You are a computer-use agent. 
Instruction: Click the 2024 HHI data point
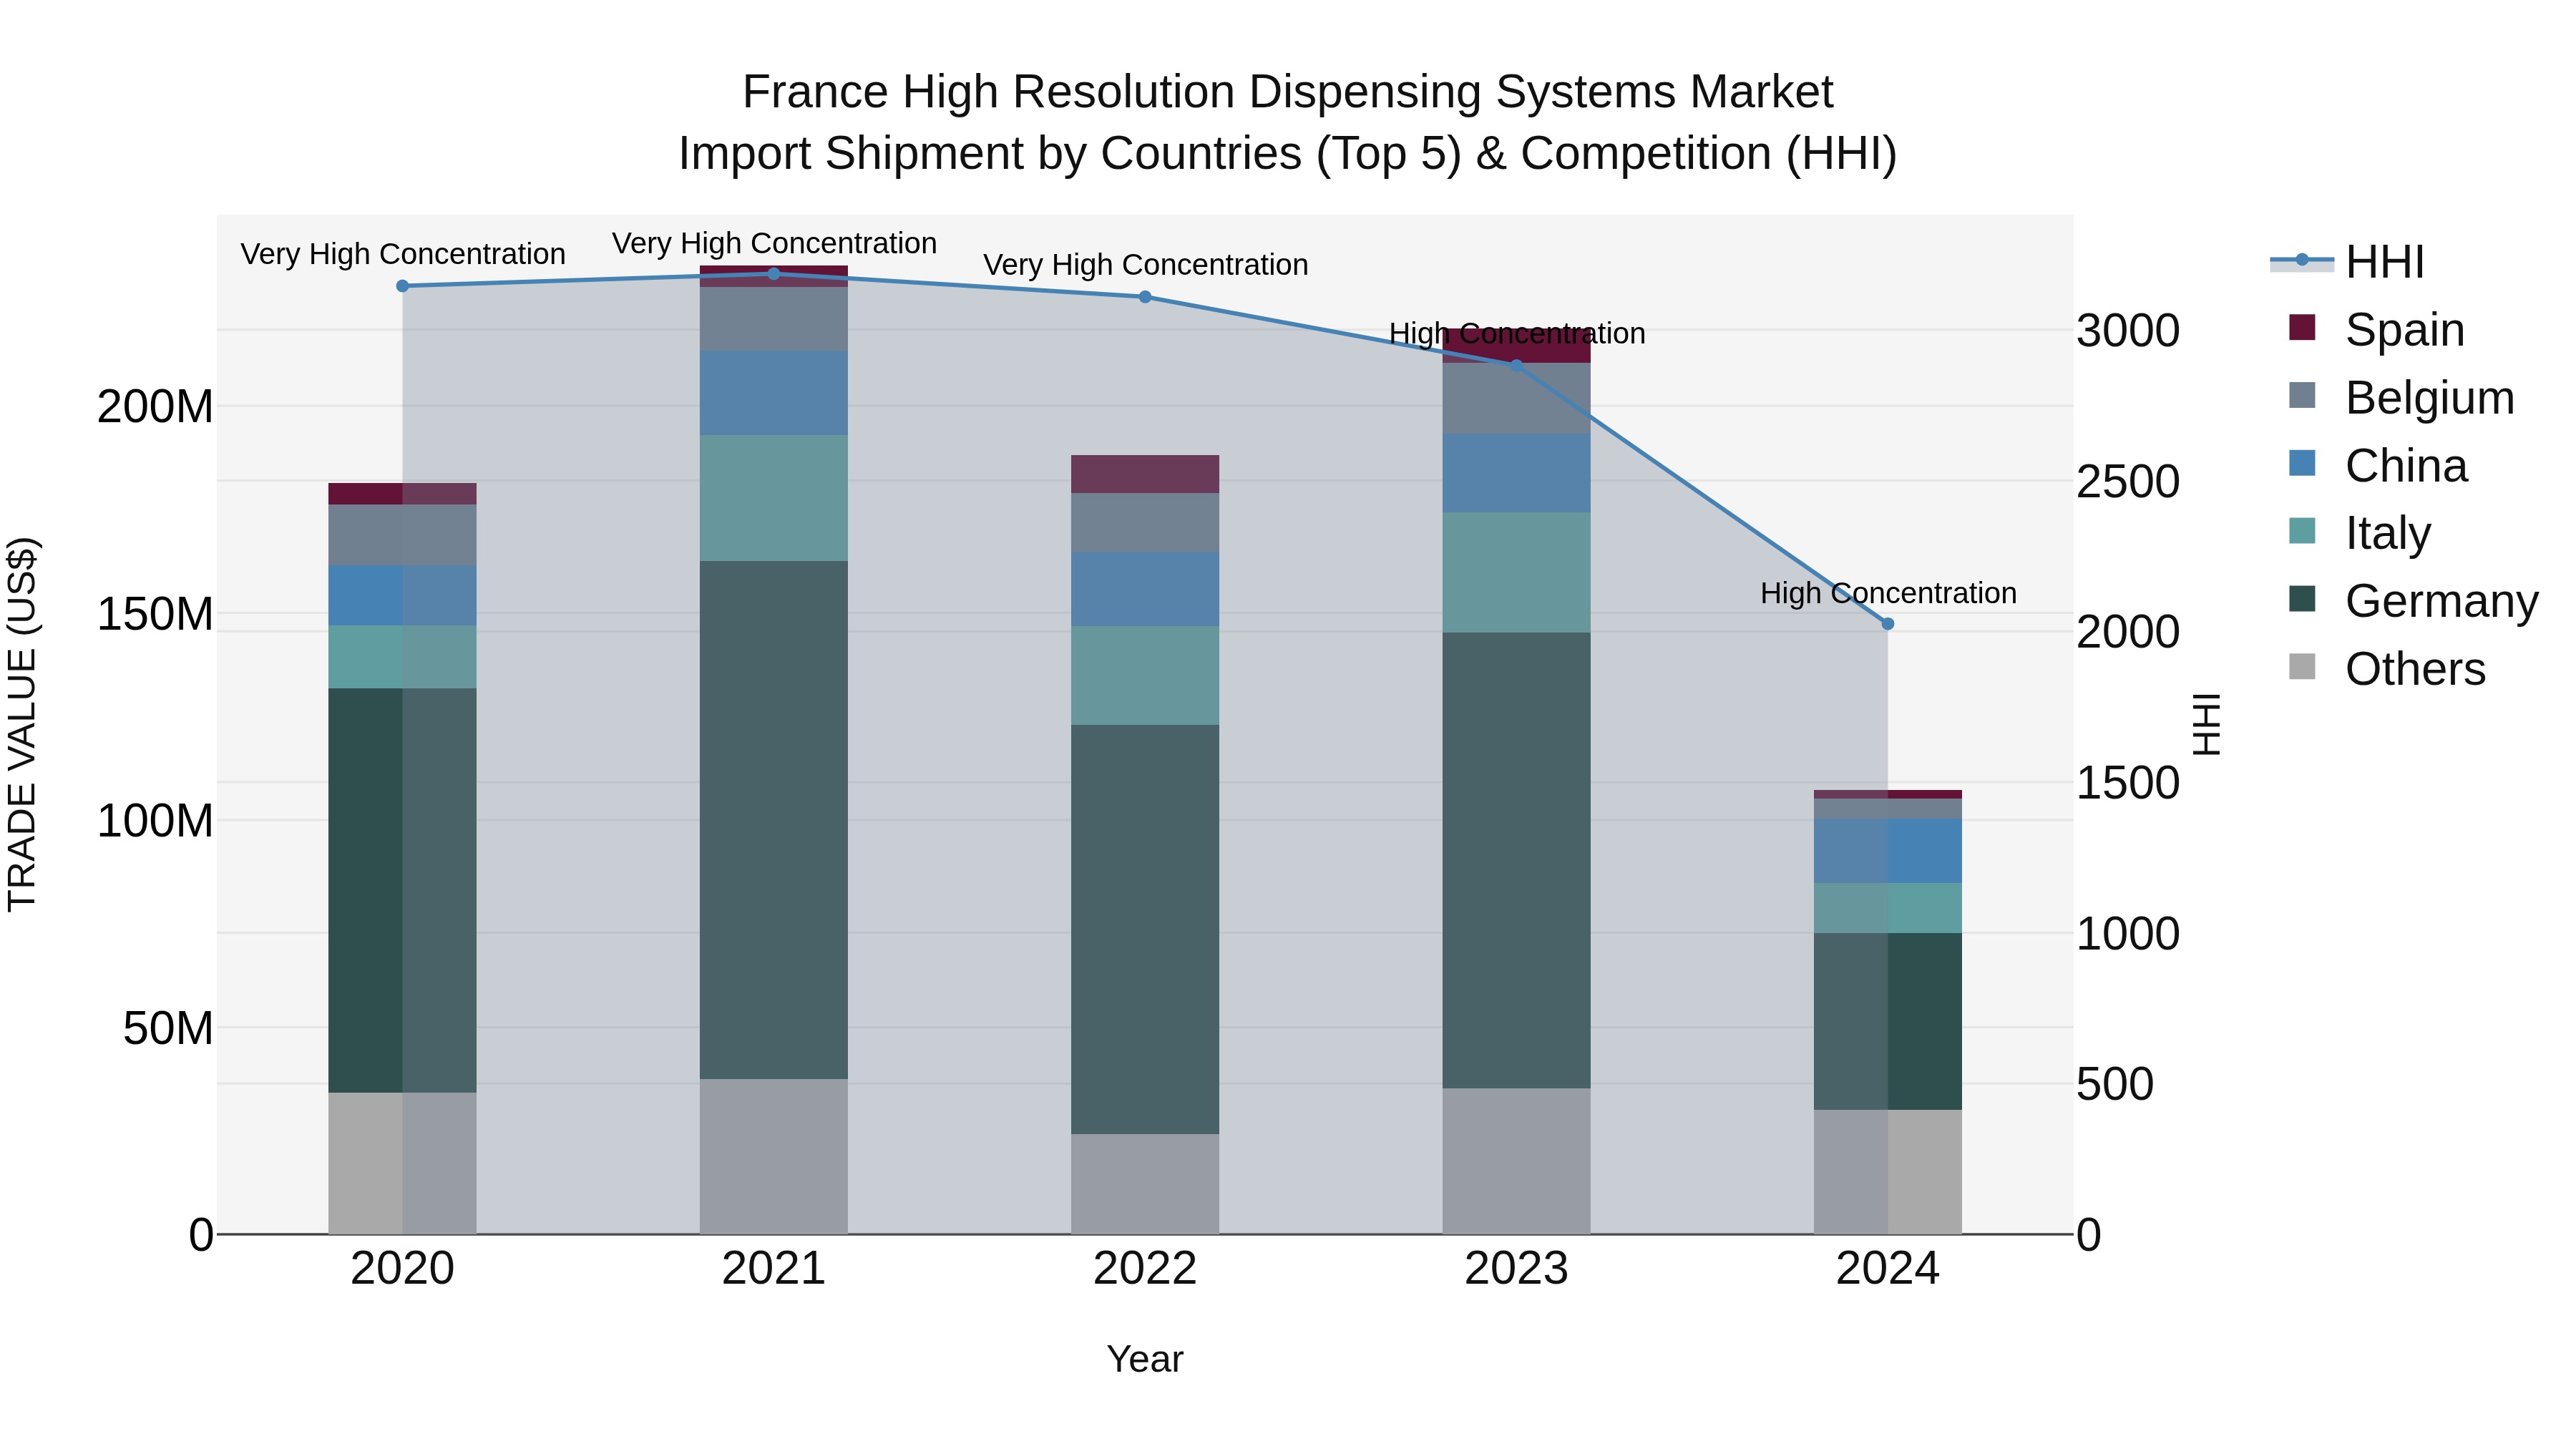1888,624
